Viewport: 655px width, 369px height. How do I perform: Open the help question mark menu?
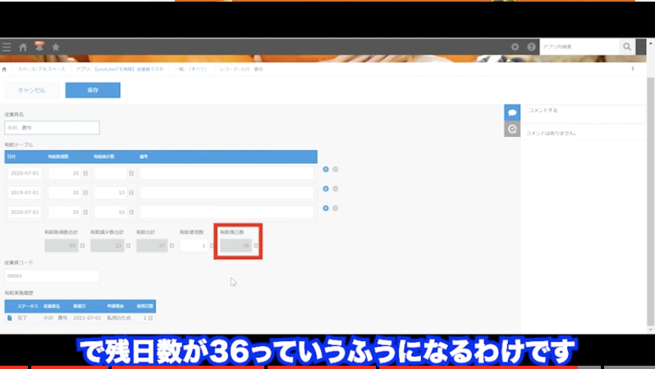point(531,48)
